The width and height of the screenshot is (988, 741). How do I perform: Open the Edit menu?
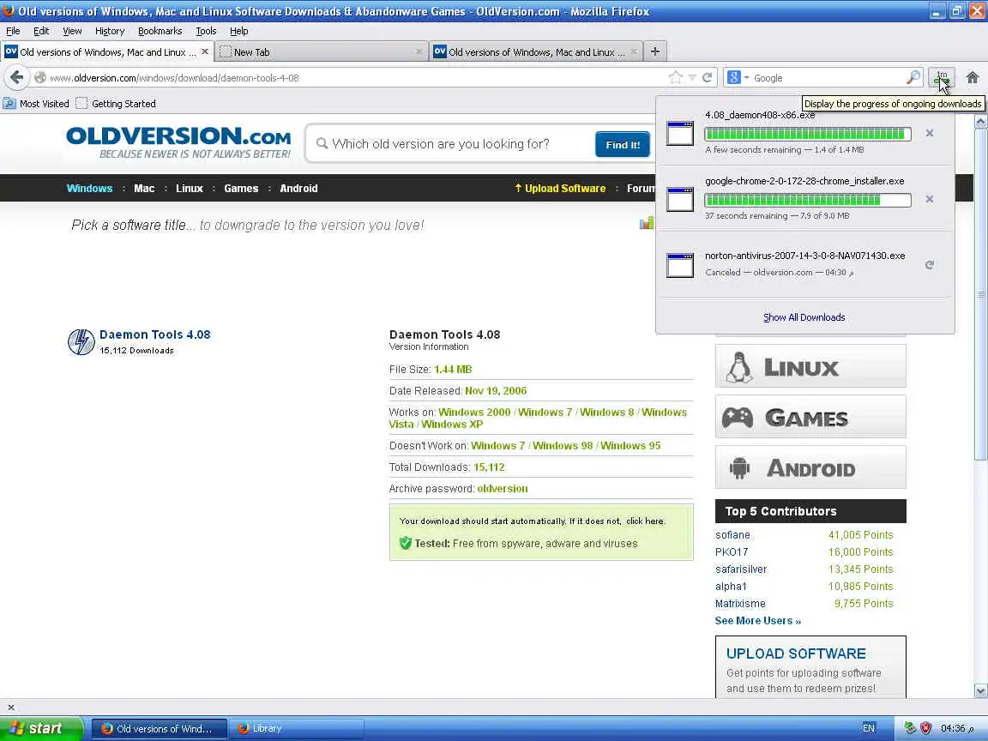click(x=41, y=31)
